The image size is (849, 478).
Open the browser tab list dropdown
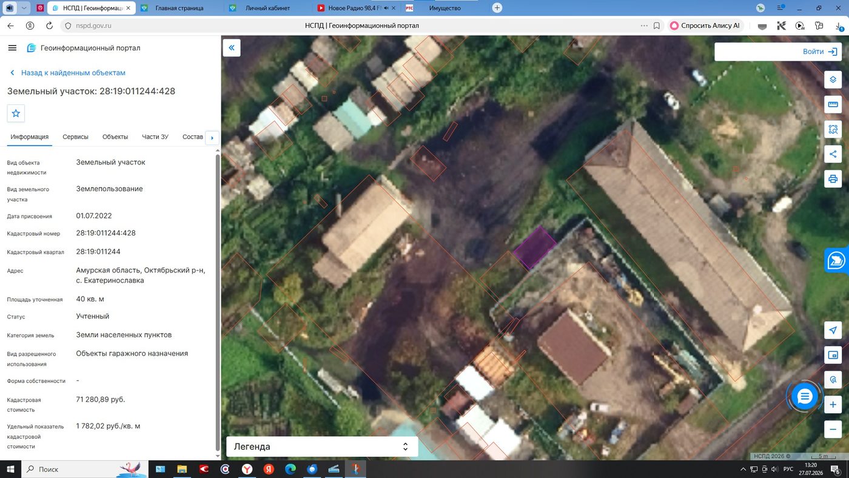(24, 8)
